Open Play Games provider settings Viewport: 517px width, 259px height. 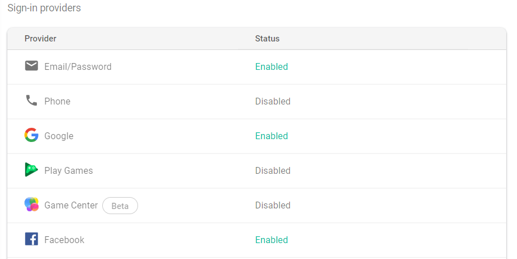pyautogui.click(x=68, y=171)
